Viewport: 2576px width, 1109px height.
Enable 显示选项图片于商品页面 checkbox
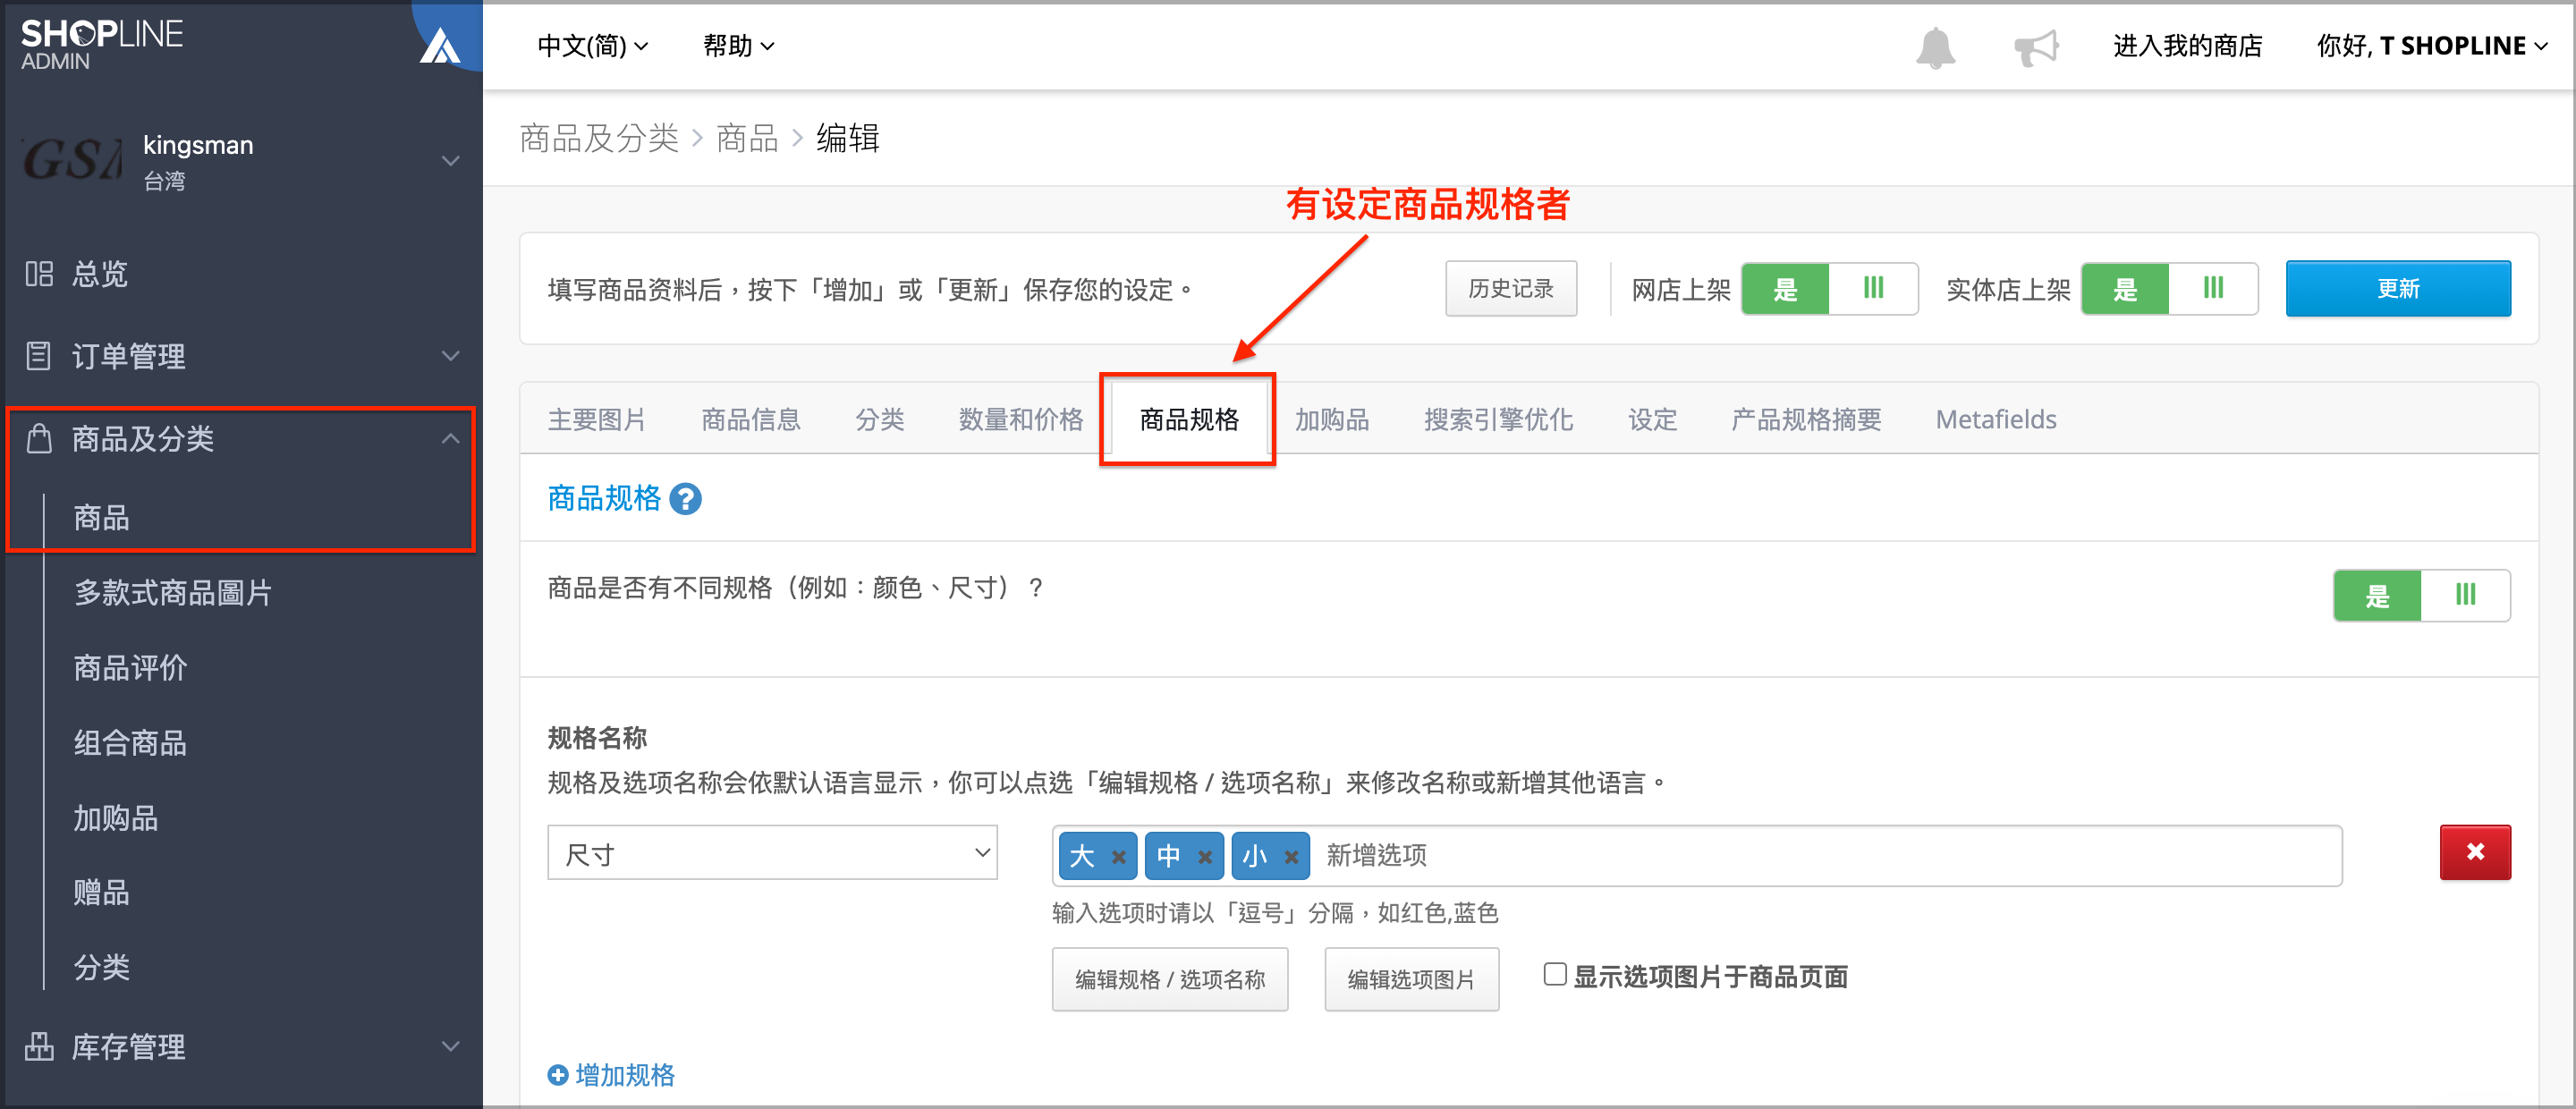point(1555,974)
